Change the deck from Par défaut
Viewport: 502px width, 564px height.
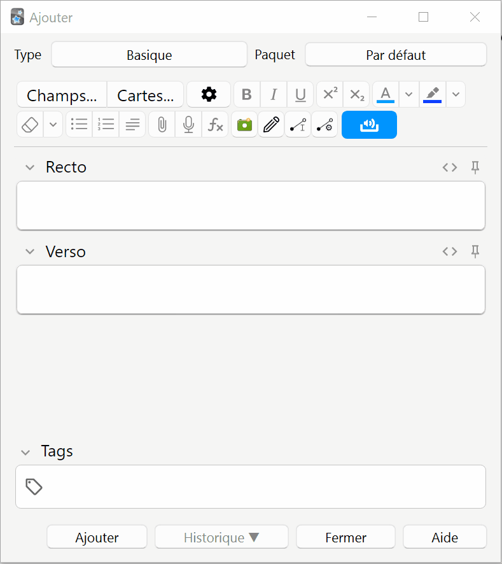tap(396, 55)
